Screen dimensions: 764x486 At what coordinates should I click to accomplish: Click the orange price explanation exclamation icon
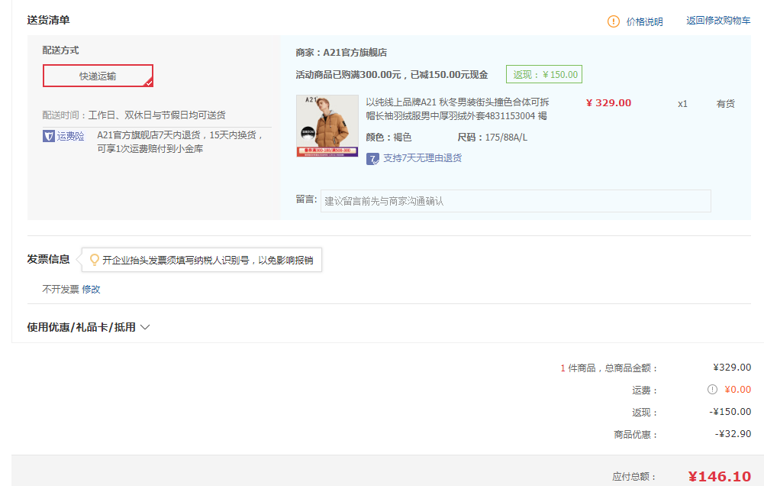point(613,21)
